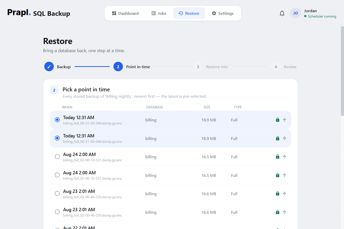Open the Restore tab
The image size is (344, 229).
pos(189,13)
